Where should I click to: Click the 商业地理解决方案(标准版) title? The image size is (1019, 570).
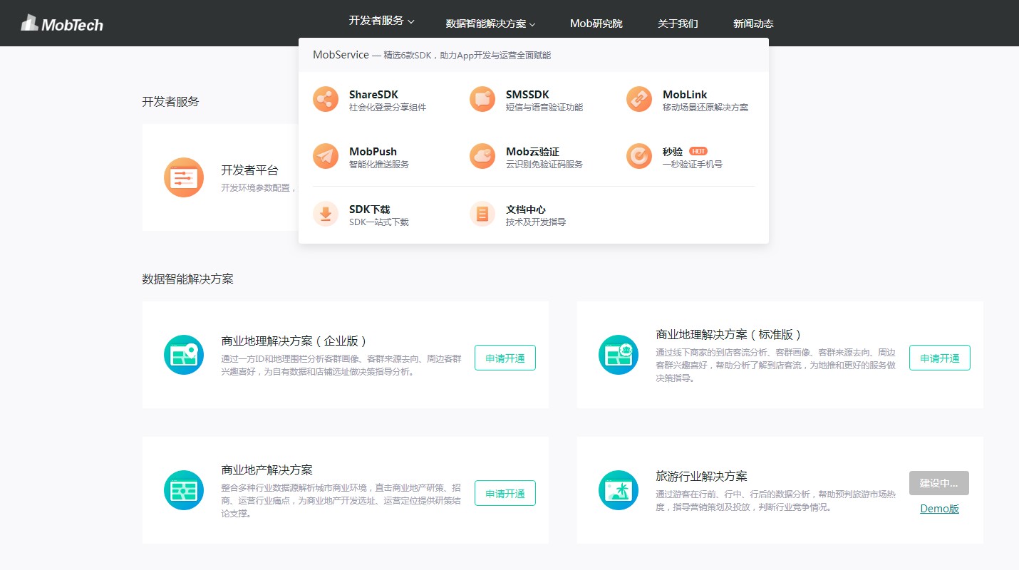coord(729,335)
